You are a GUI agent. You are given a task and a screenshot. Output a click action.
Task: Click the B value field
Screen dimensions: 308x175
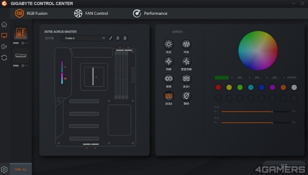click(274, 77)
